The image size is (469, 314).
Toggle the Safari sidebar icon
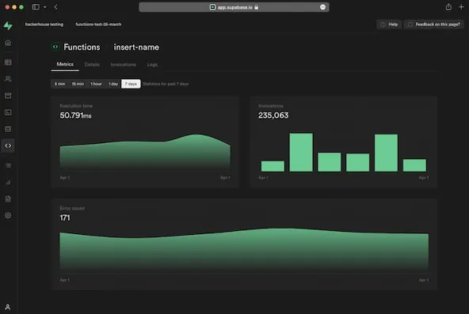click(36, 7)
